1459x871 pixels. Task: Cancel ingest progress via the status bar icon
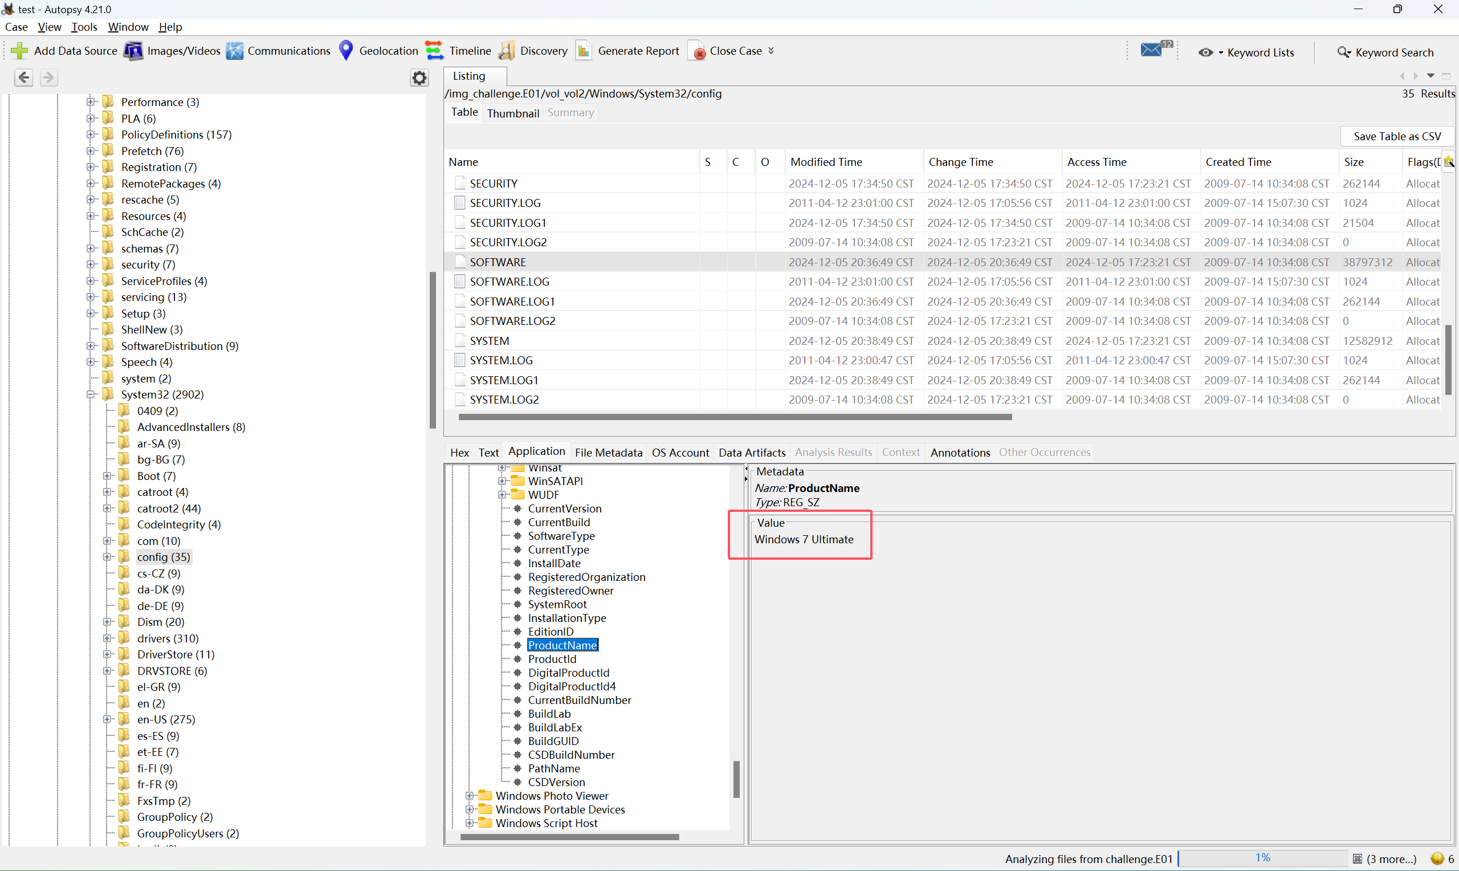tap(1358, 858)
